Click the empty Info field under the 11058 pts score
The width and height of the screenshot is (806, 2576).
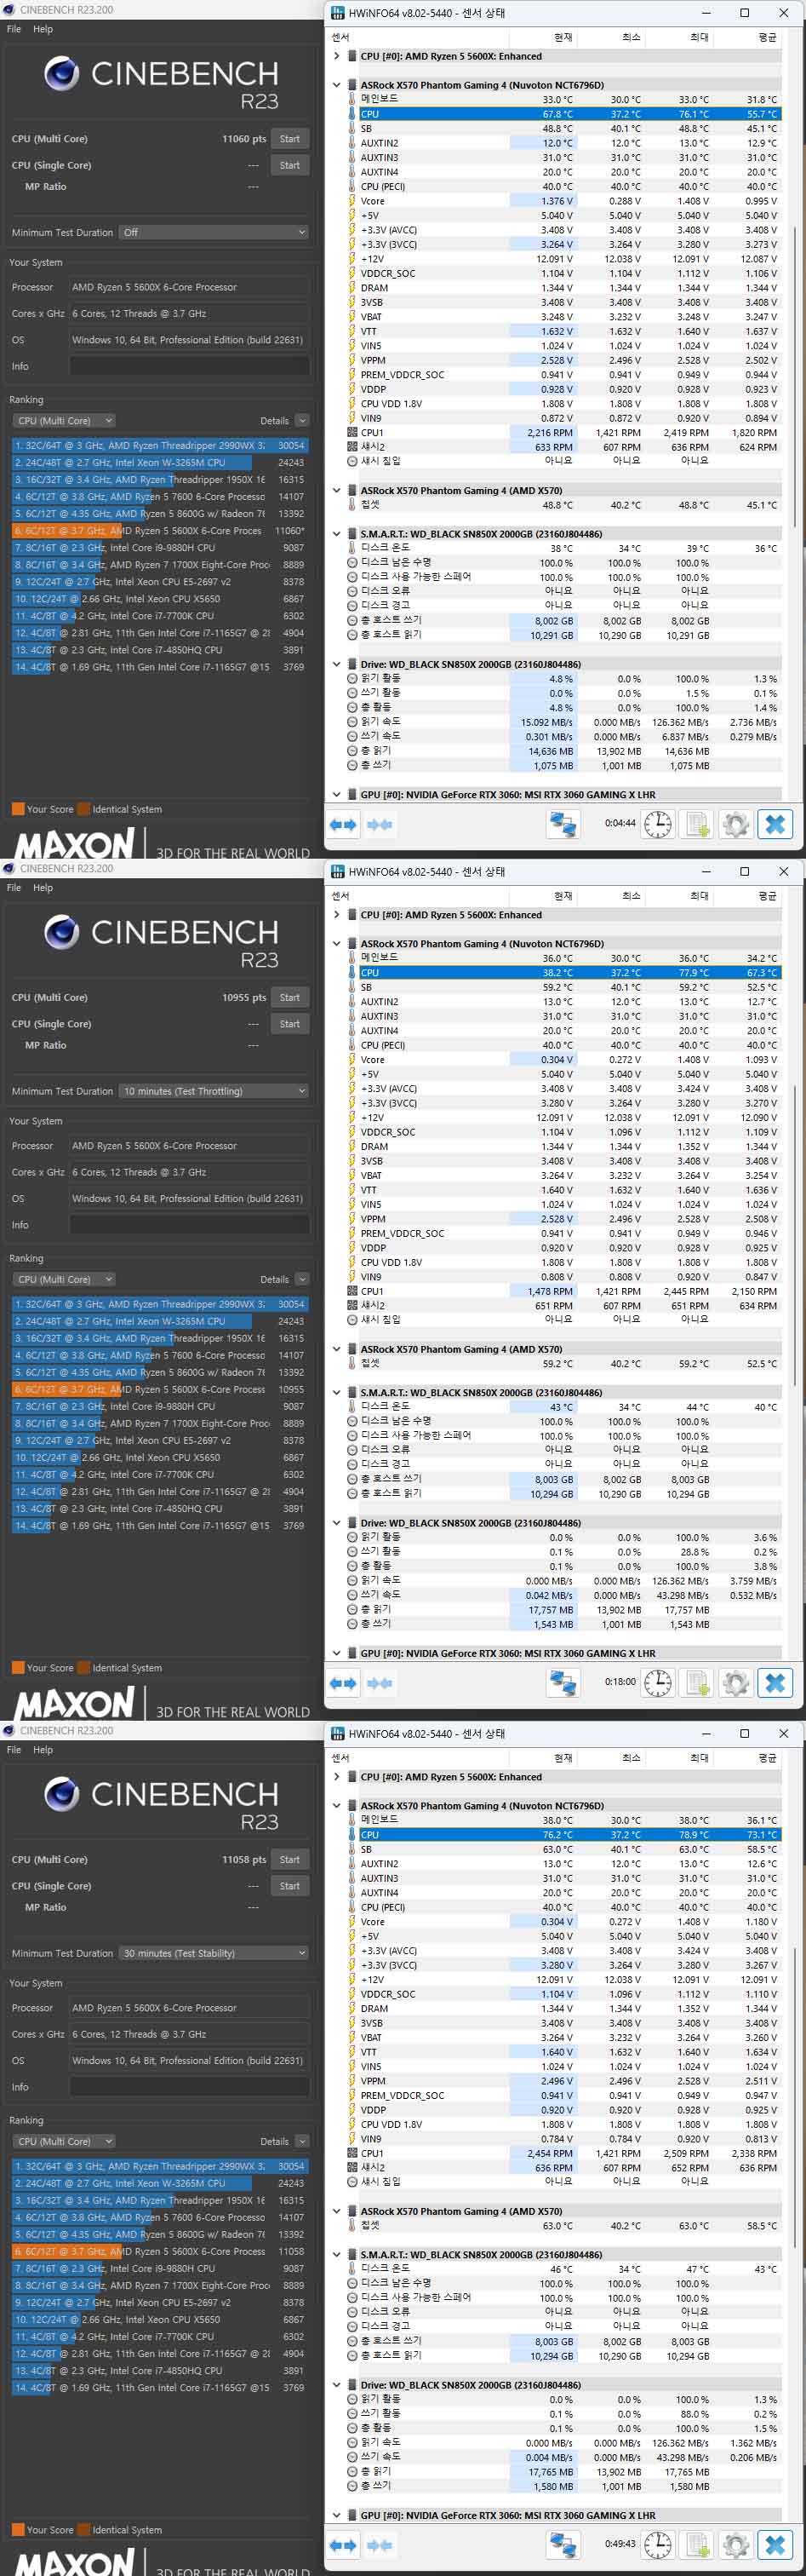pyautogui.click(x=189, y=2087)
